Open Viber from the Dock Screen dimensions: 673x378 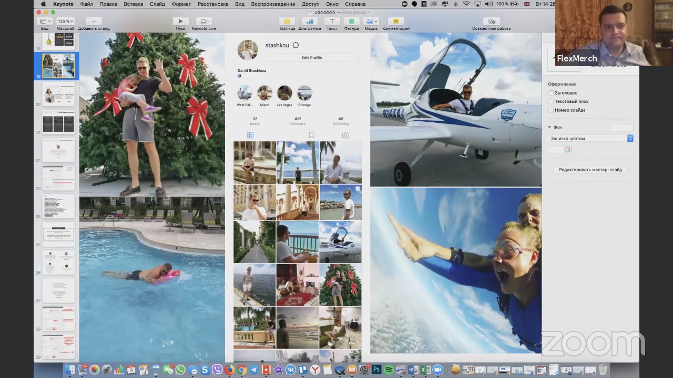pyautogui.click(x=217, y=370)
